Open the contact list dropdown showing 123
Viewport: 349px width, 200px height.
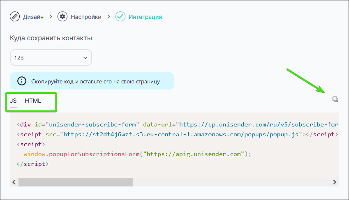(51, 57)
